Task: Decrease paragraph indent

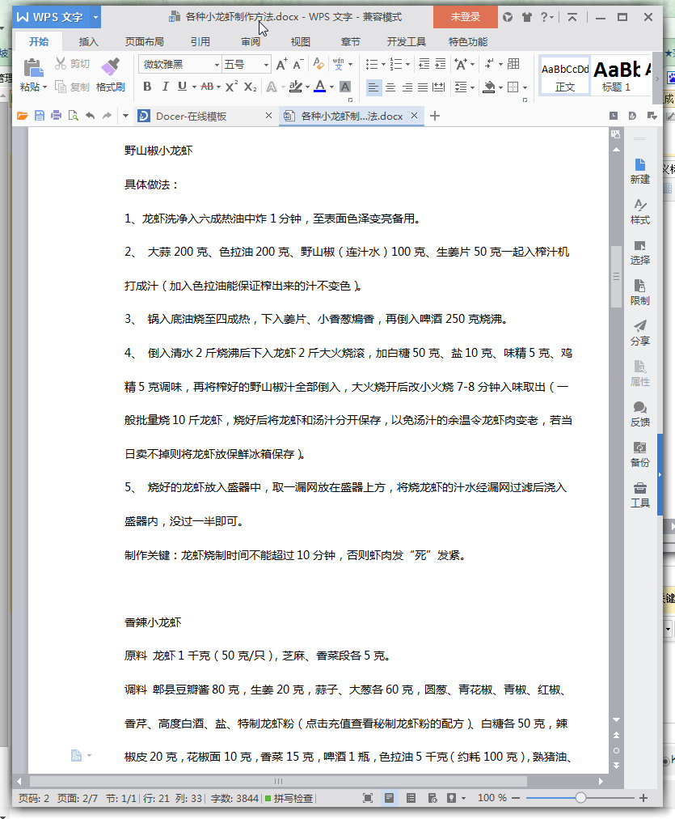Action: (424, 64)
